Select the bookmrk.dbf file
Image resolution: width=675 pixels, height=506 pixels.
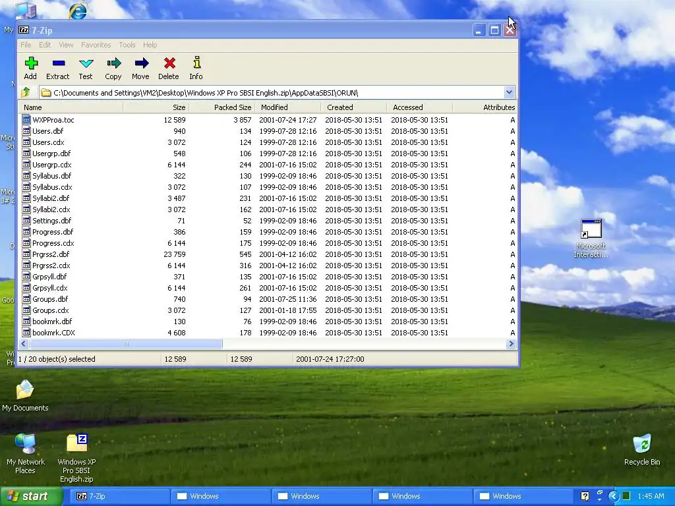click(268, 321)
